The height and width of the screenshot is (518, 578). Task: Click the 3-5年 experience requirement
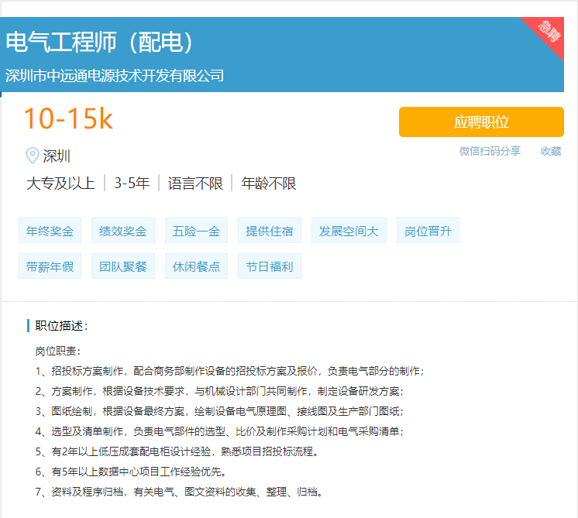pos(132,183)
